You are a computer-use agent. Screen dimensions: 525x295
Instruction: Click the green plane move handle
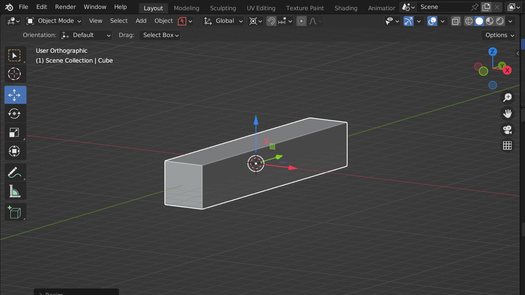click(x=272, y=146)
